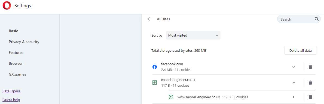
Task: Click the '2.4 MB · 11 cookies' text
Action: point(176,70)
